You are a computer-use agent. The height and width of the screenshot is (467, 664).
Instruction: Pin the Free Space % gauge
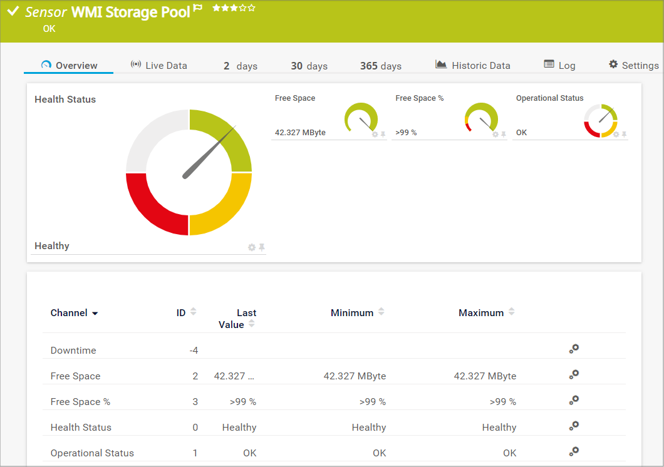coord(503,134)
